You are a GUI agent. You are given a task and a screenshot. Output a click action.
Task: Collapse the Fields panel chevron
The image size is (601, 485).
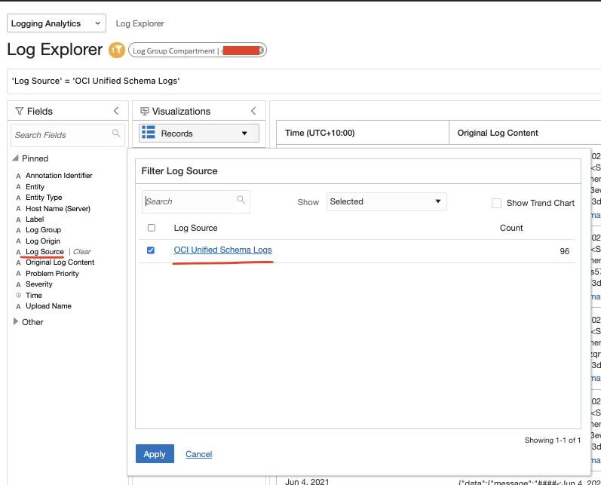116,111
